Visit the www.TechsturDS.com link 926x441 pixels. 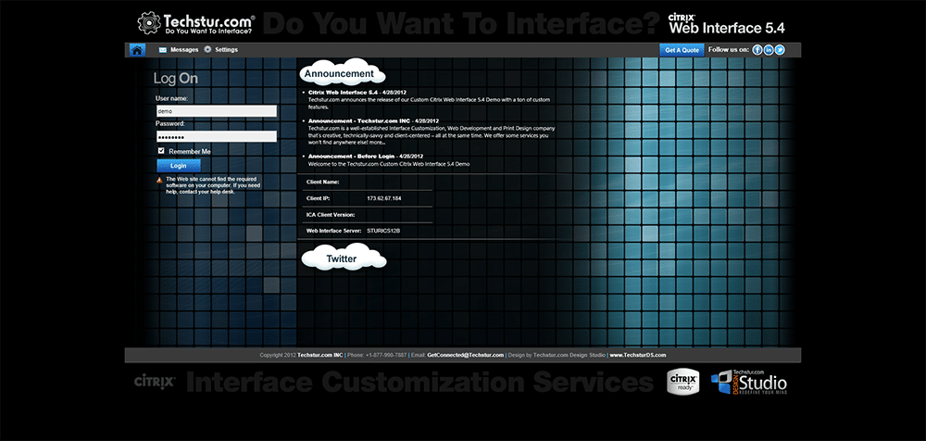[638, 355]
